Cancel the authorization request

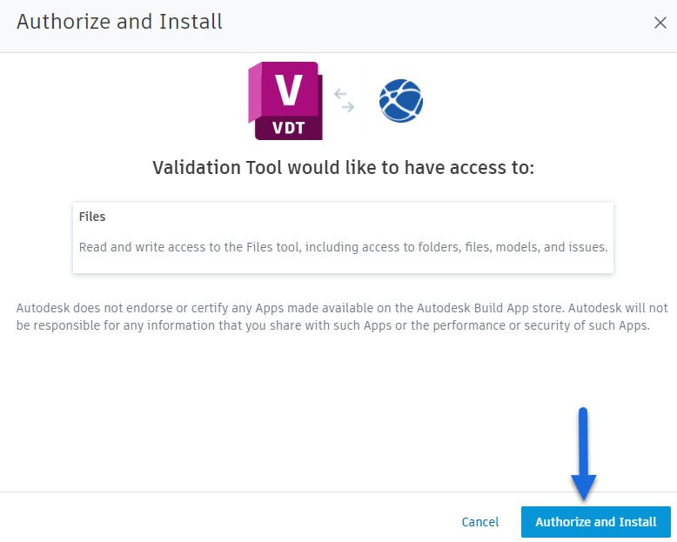pyautogui.click(x=480, y=522)
